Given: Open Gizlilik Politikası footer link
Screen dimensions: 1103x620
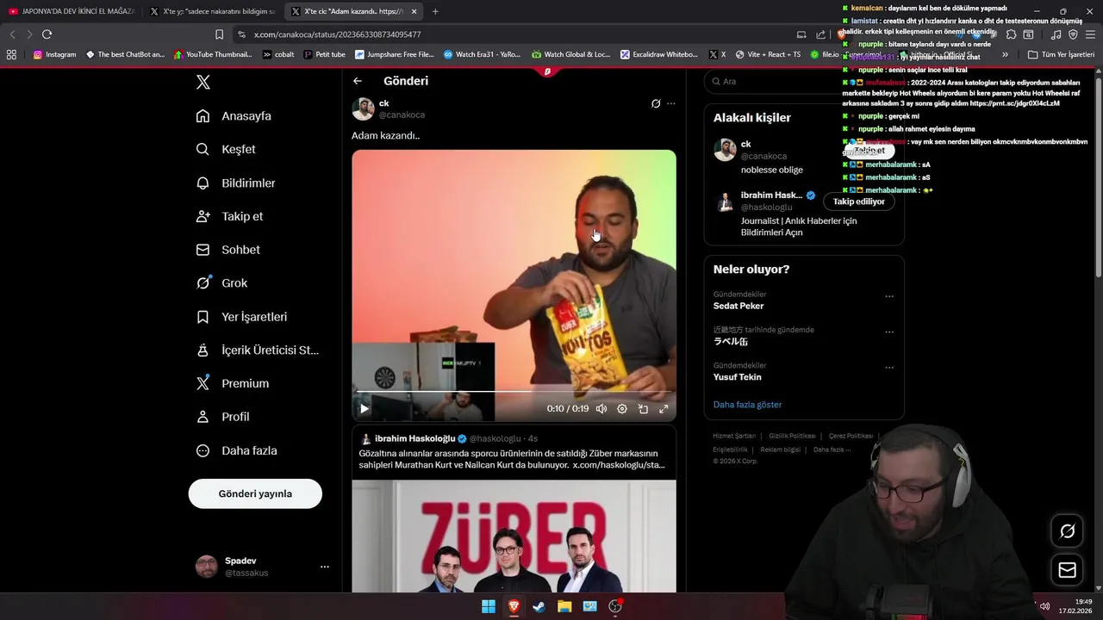Looking at the screenshot, I should (x=792, y=436).
